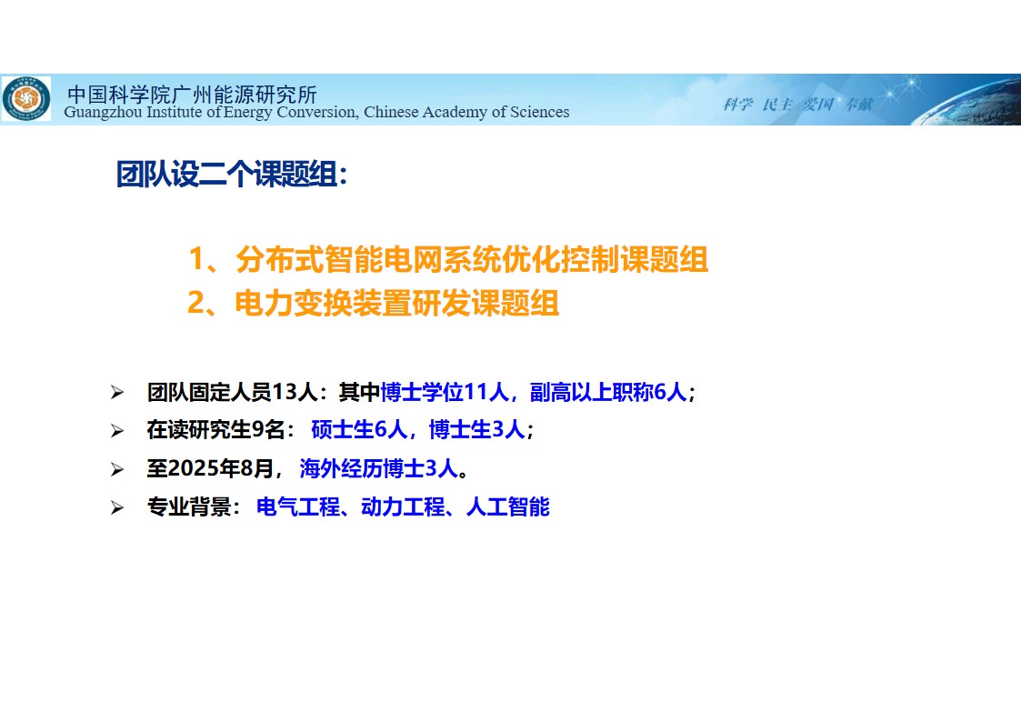Click the blue text 动力工程

(402, 507)
